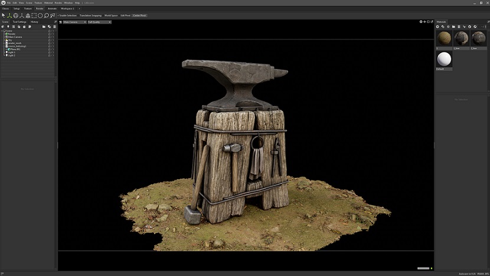Choose the circle selection tool
490x276 pixels.
click(x=40, y=15)
